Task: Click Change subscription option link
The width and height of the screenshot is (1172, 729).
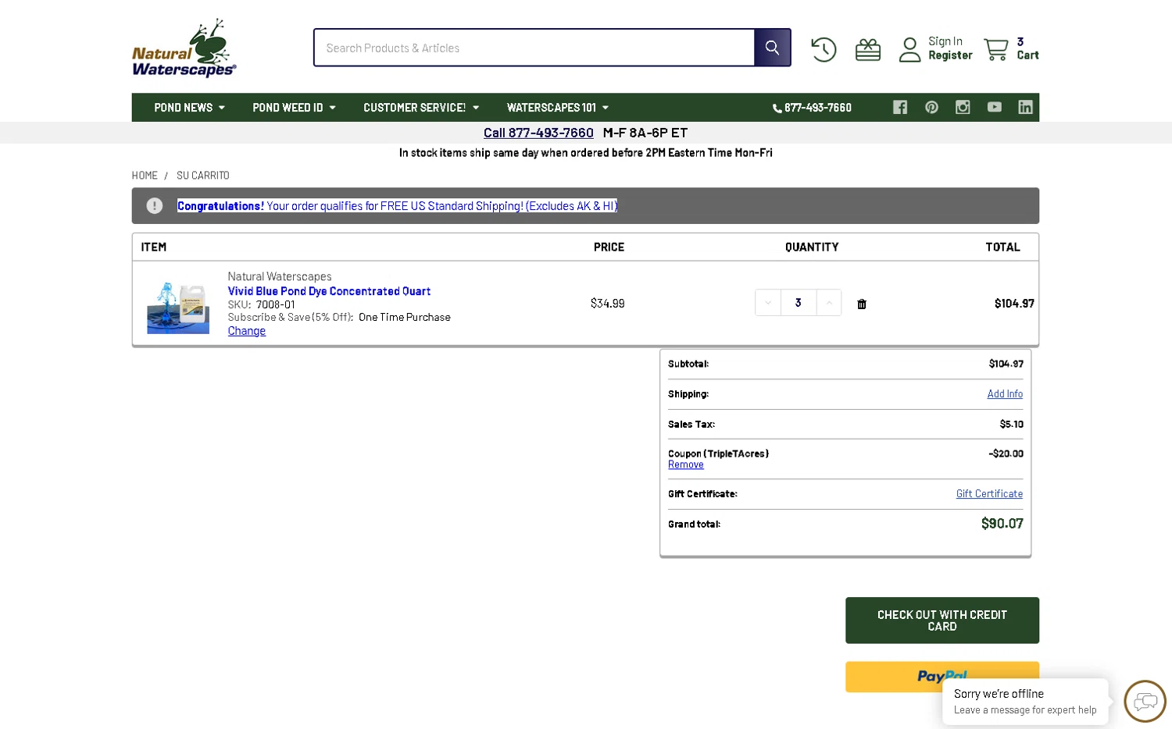Action: coord(247,331)
